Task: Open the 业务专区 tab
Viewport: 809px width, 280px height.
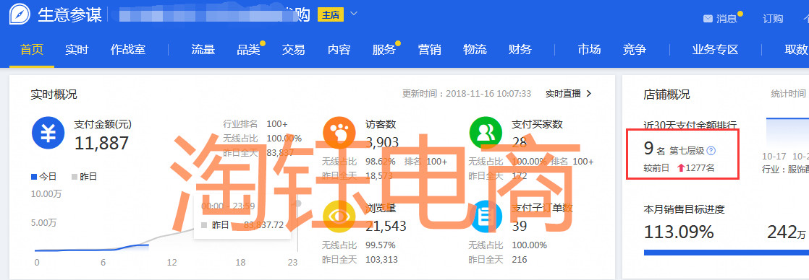Action: pyautogui.click(x=716, y=49)
